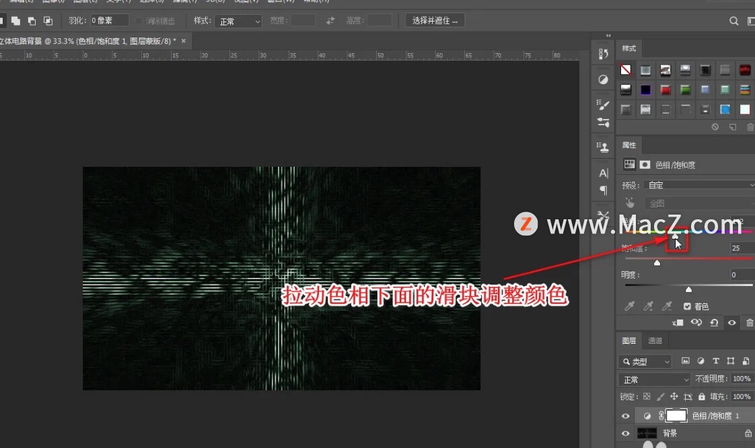The height and width of the screenshot is (448, 755).
Task: Click the 饱和度 value field showing 25
Action: coord(742,248)
